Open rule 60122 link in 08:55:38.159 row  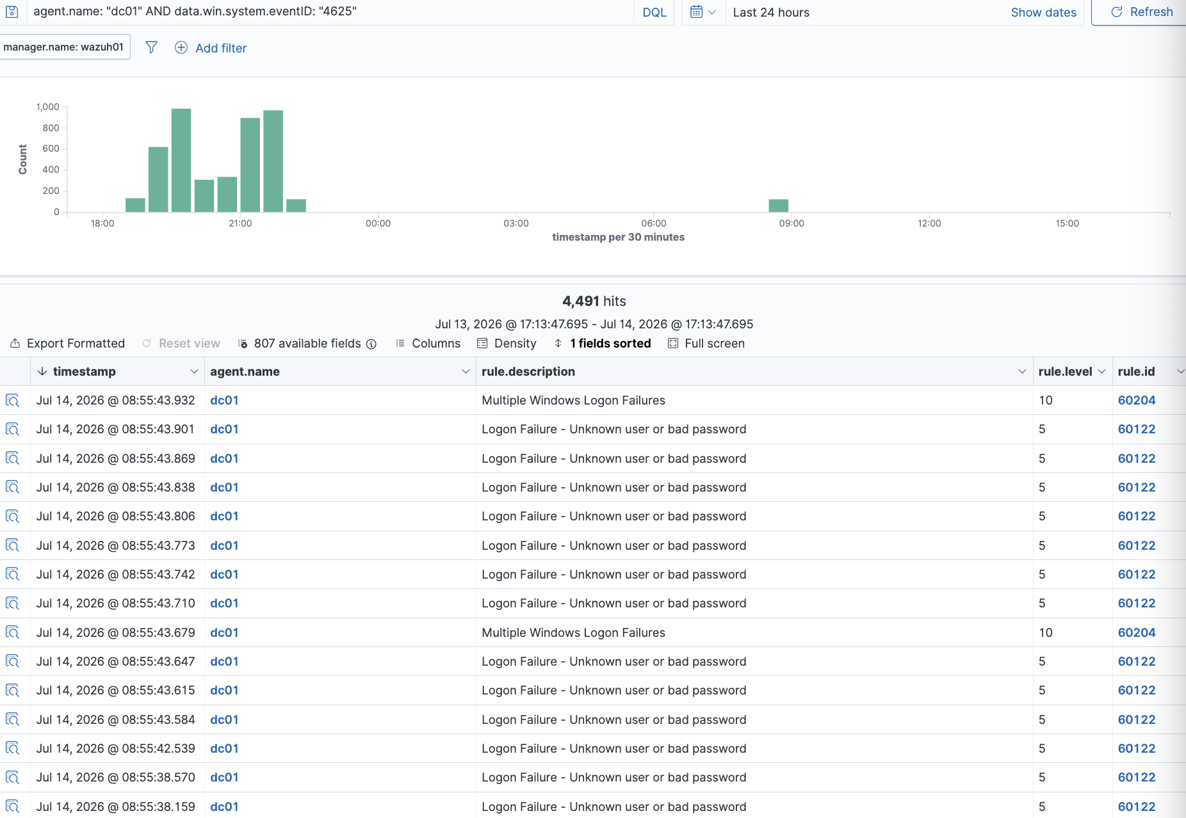point(1137,806)
